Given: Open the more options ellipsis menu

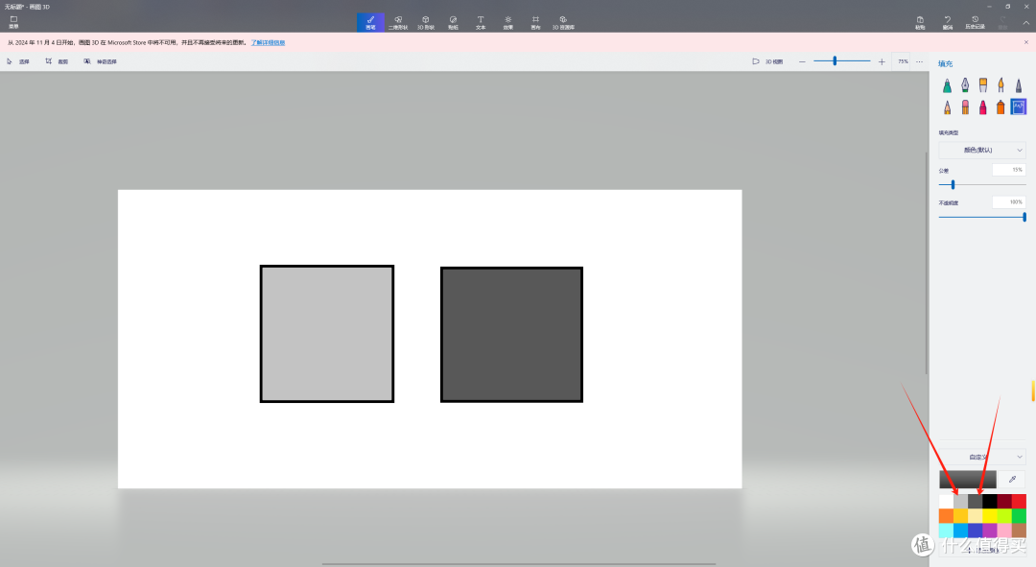Looking at the screenshot, I should pyautogui.click(x=919, y=61).
